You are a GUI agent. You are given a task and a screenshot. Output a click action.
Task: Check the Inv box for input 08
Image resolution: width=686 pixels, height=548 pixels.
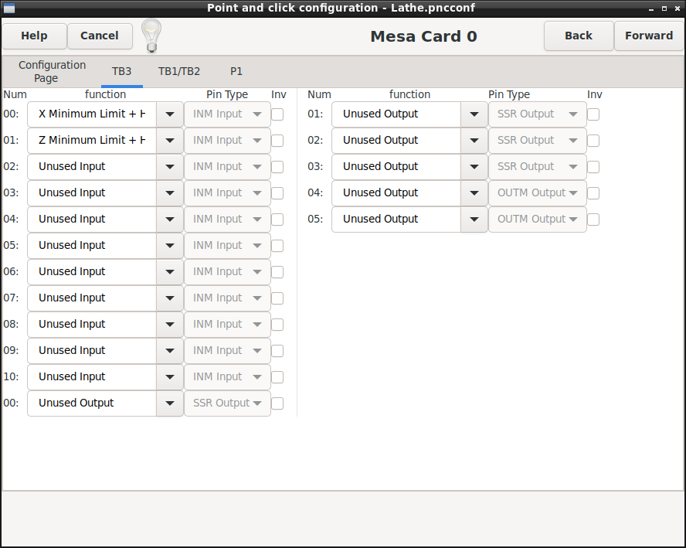coord(277,325)
